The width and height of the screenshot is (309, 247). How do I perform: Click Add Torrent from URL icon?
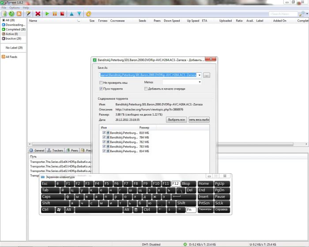click(11, 14)
